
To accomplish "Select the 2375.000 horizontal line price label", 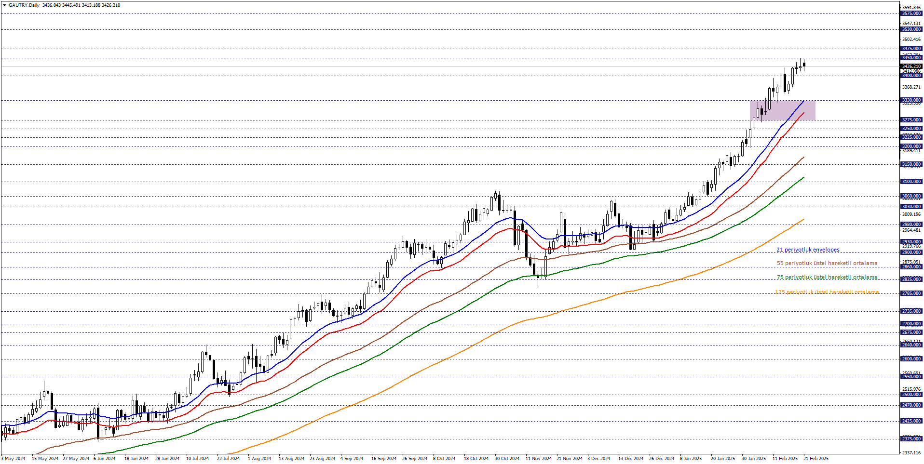I will point(911,439).
